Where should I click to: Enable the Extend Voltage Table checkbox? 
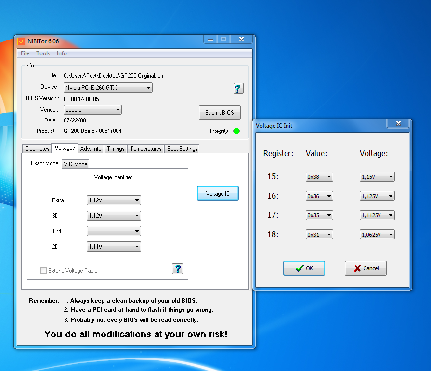click(43, 271)
